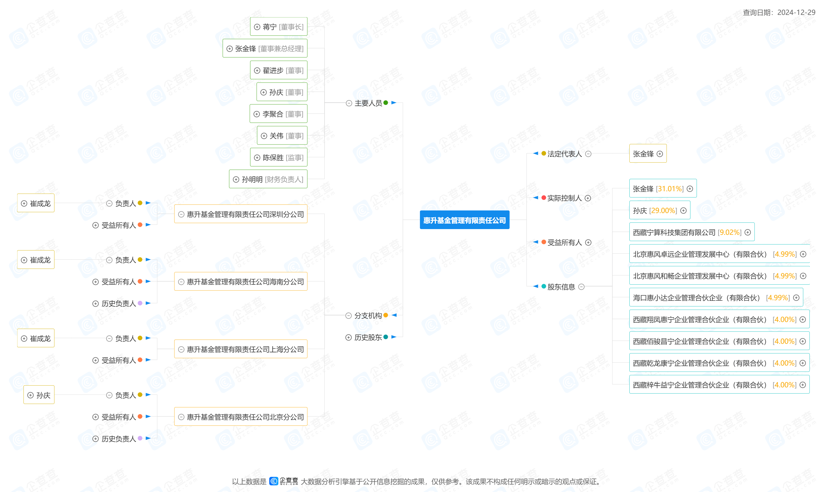Expand 崔成龙 node for Shenzhen branch
Viewport: 827px width, 492px height.
tap(24, 203)
